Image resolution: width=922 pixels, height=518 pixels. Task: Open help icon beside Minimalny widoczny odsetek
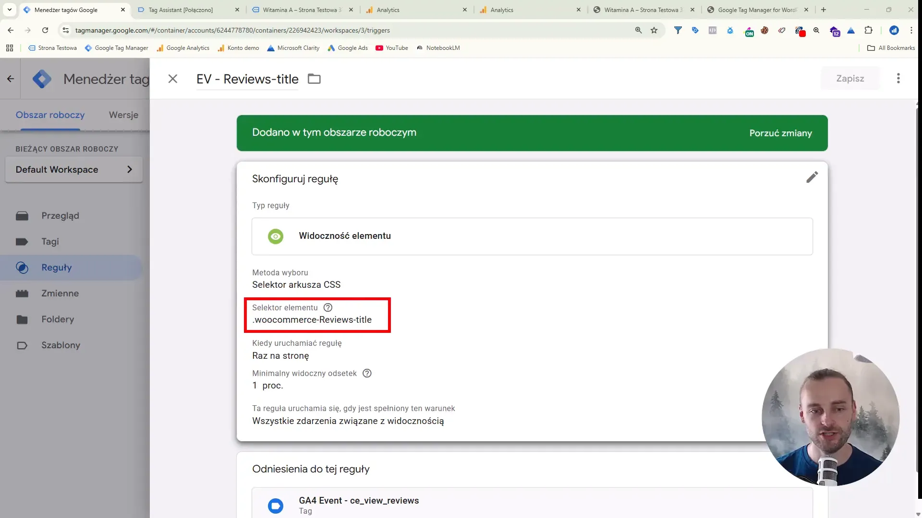click(367, 373)
